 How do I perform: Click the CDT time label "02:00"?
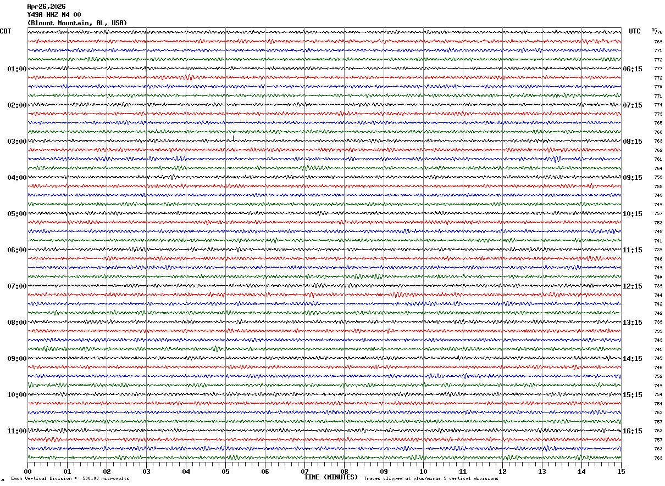tap(17, 105)
